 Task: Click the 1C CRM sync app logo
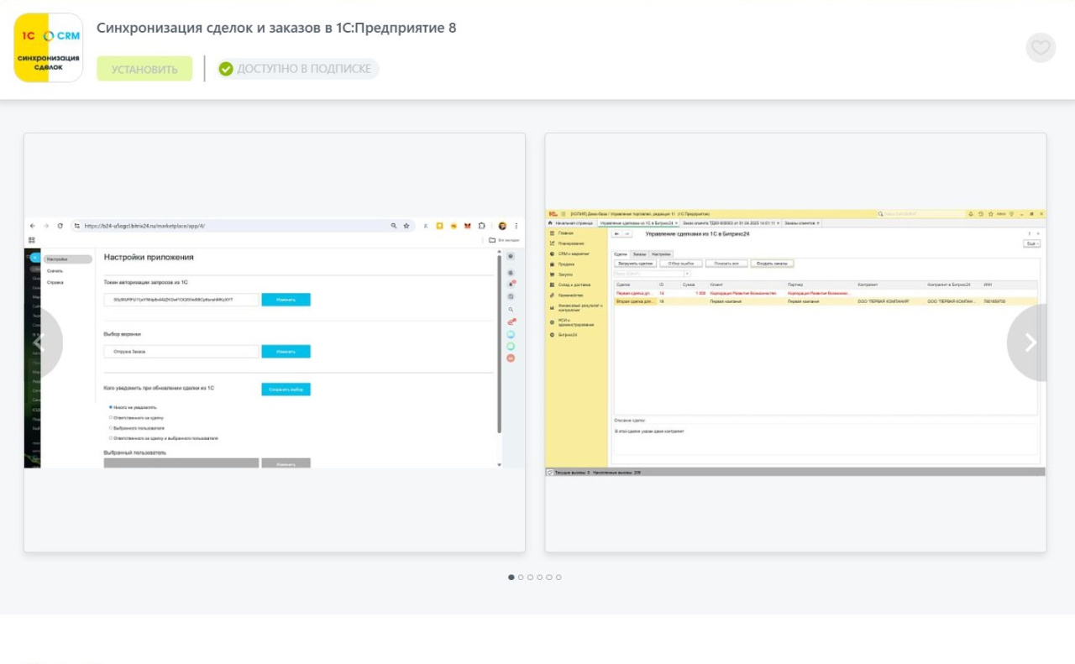point(49,48)
